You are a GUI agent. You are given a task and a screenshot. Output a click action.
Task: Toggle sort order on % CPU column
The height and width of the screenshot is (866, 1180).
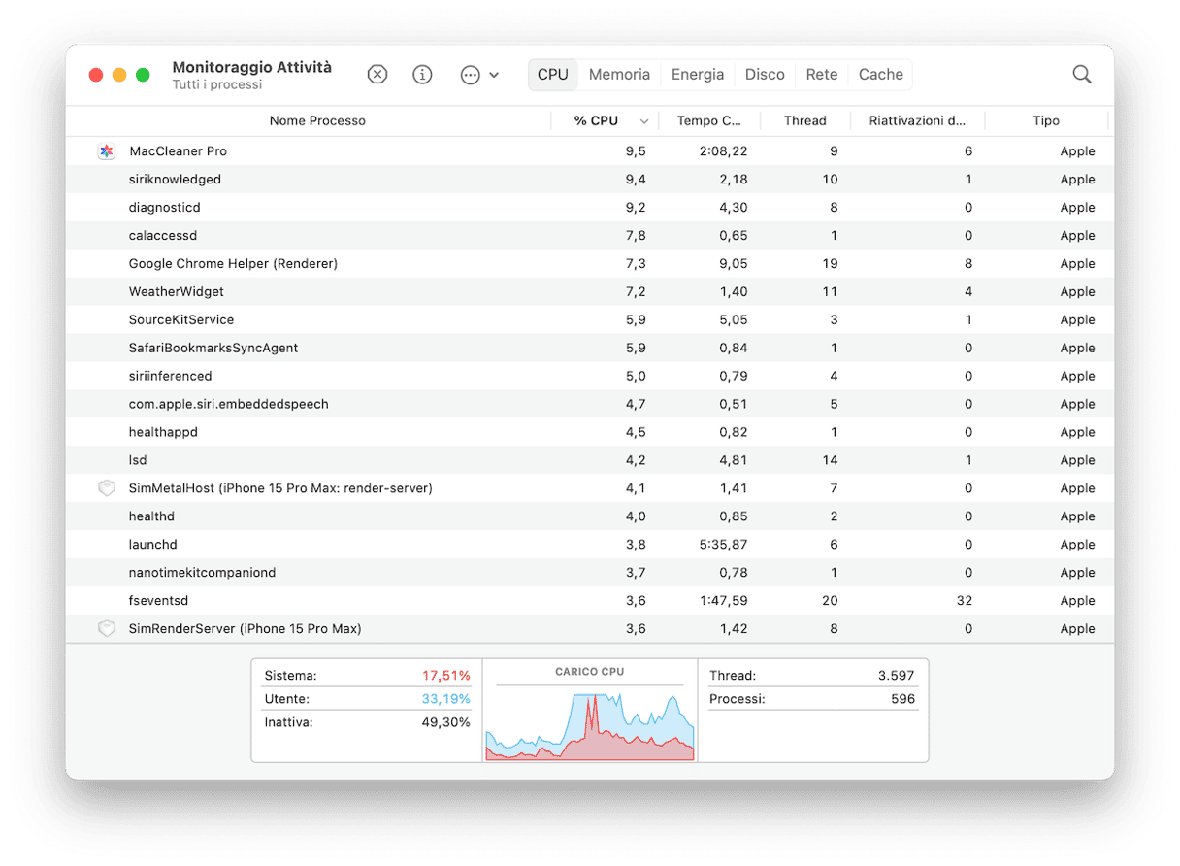606,121
